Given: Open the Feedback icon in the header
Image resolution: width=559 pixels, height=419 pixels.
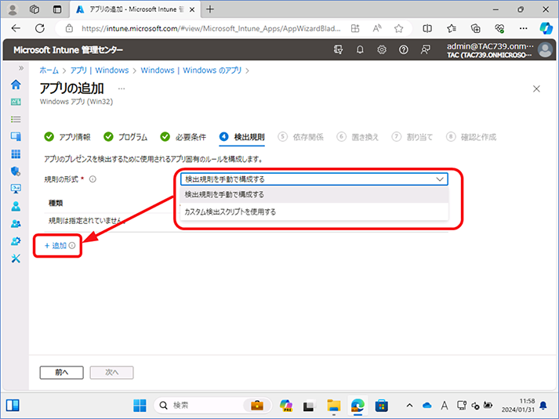Looking at the screenshot, I should click(425, 50).
